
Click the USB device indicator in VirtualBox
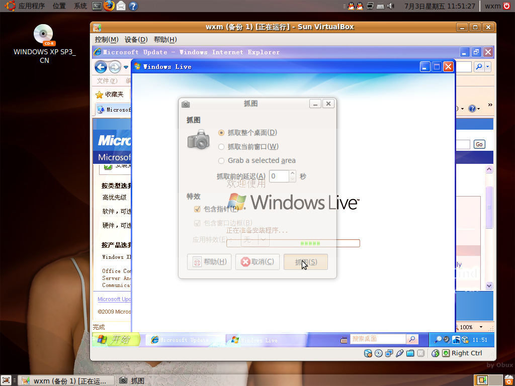click(x=399, y=353)
